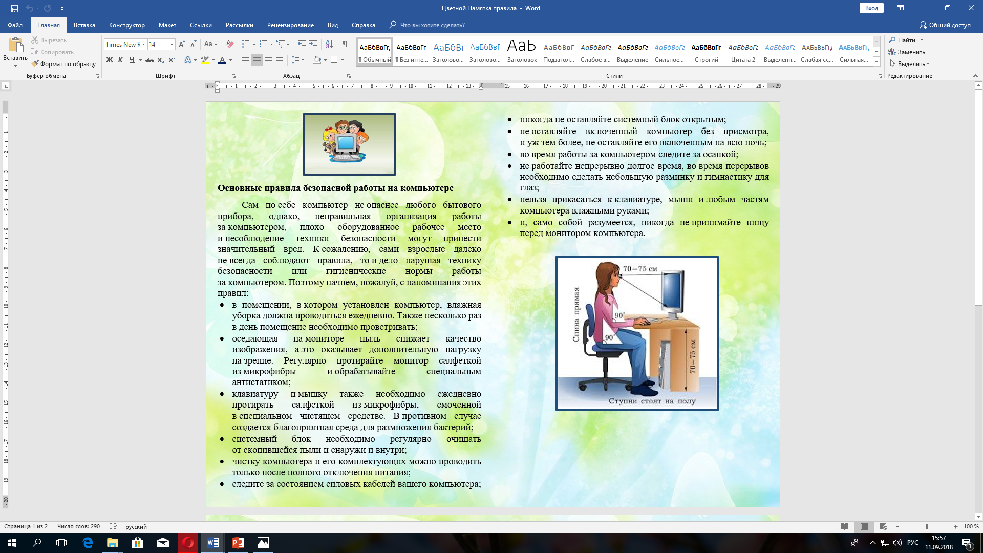Image resolution: width=983 pixels, height=553 pixels.
Task: Expand the font size dropdown
Action: 172,45
